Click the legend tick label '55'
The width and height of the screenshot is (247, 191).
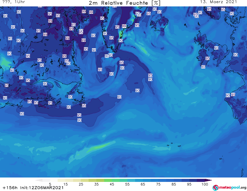pos(127,184)
